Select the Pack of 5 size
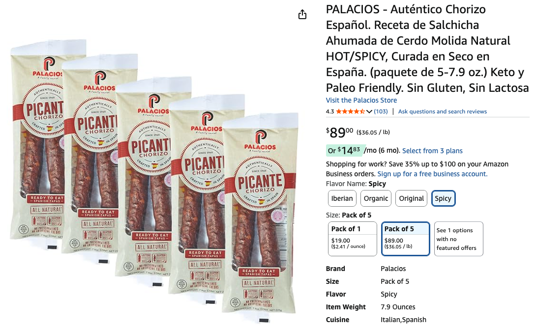The height and width of the screenshot is (326, 536). tap(405, 239)
